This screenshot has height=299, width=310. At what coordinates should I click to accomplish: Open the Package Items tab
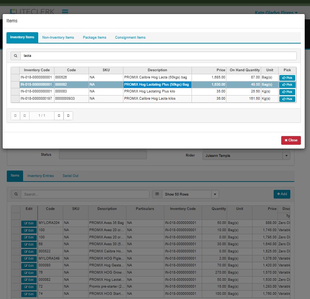tap(95, 38)
